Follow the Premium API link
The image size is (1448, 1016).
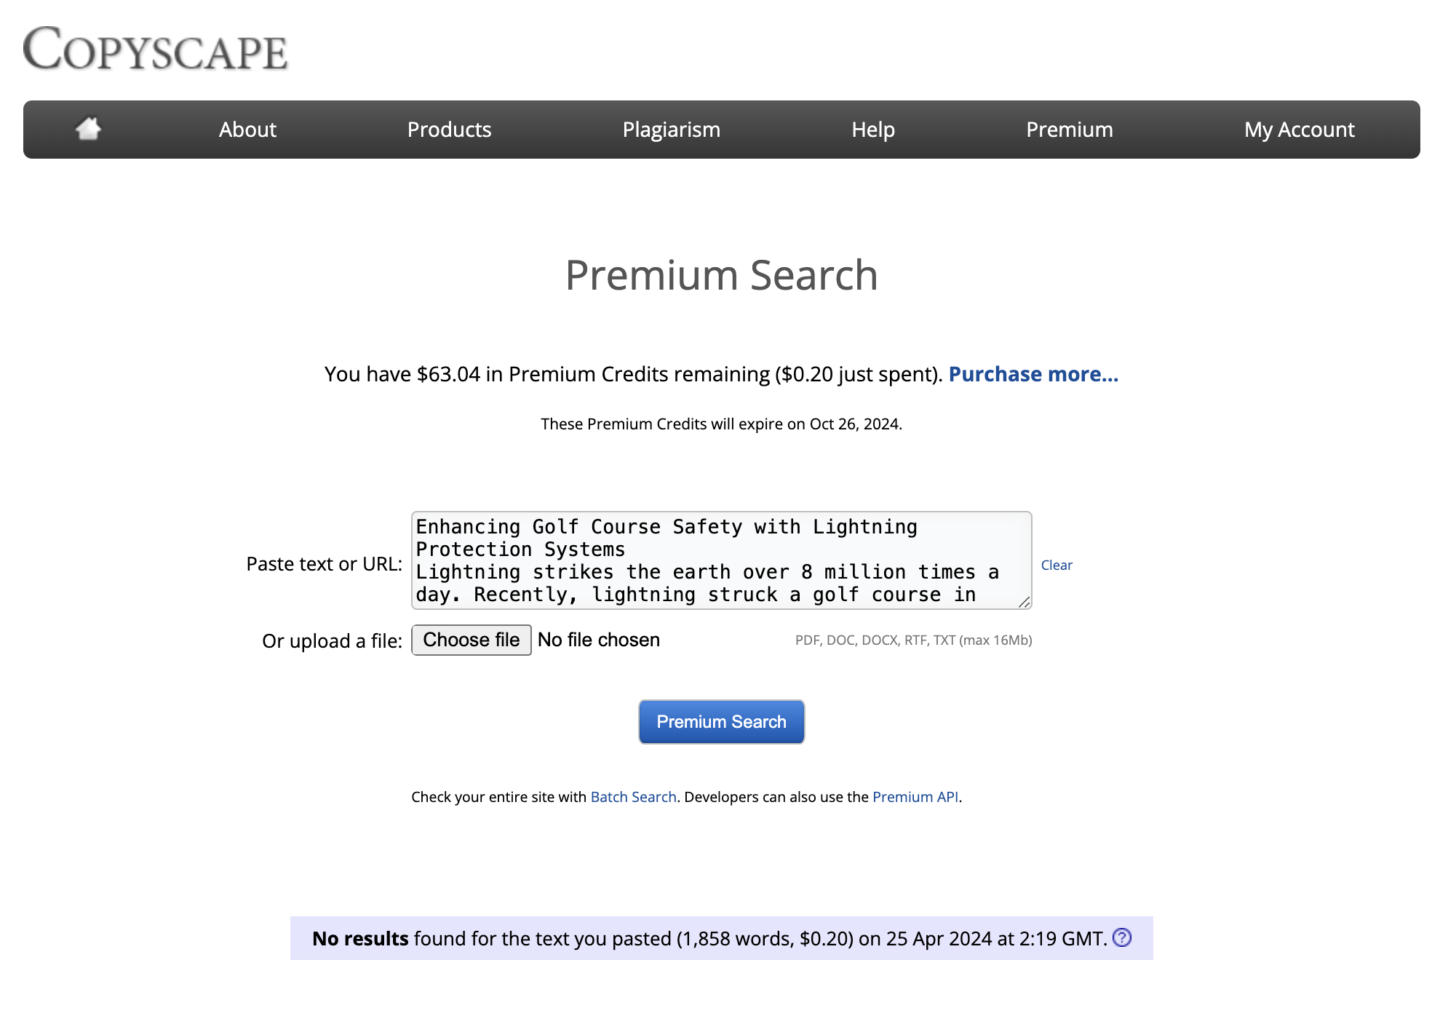[915, 797]
